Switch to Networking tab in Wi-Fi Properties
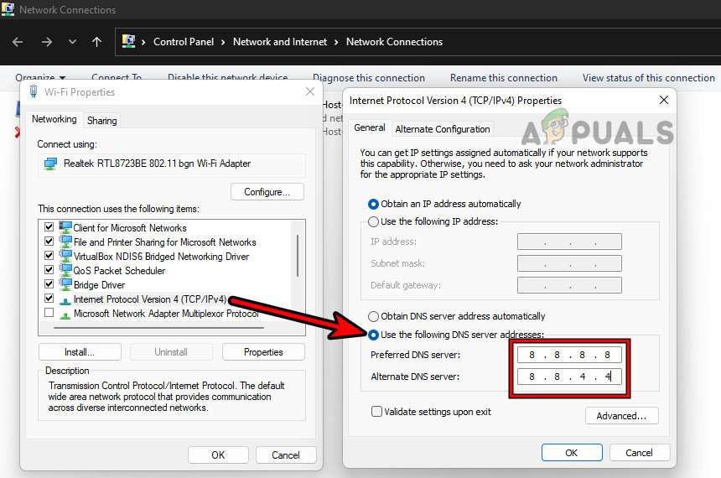This screenshot has width=721, height=478. point(54,119)
